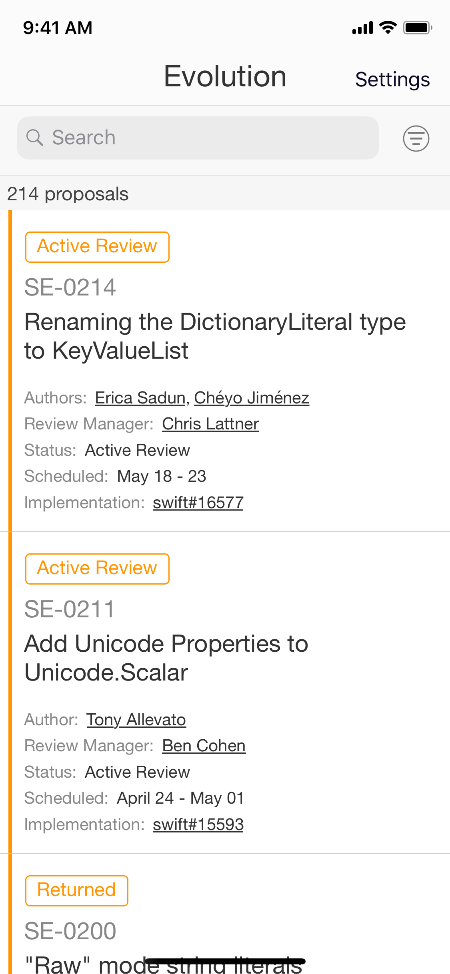Tap the Wi-Fi status icon
Image resolution: width=450 pixels, height=974 pixels.
(x=388, y=27)
